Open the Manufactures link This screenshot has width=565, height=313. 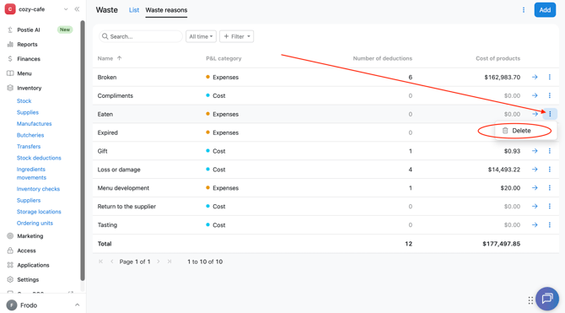(35, 124)
